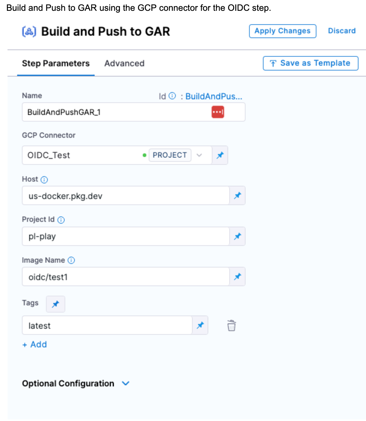Click the Image Name info icon
The width and height of the screenshot is (366, 421).
click(x=71, y=260)
